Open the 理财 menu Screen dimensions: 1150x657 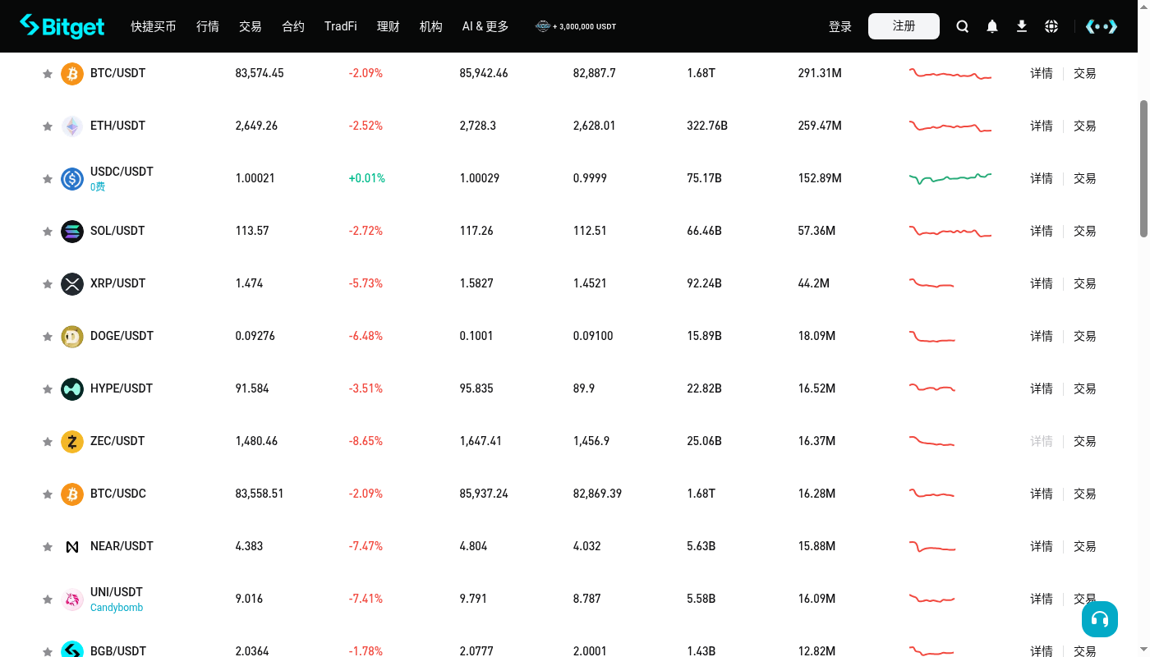(x=389, y=26)
